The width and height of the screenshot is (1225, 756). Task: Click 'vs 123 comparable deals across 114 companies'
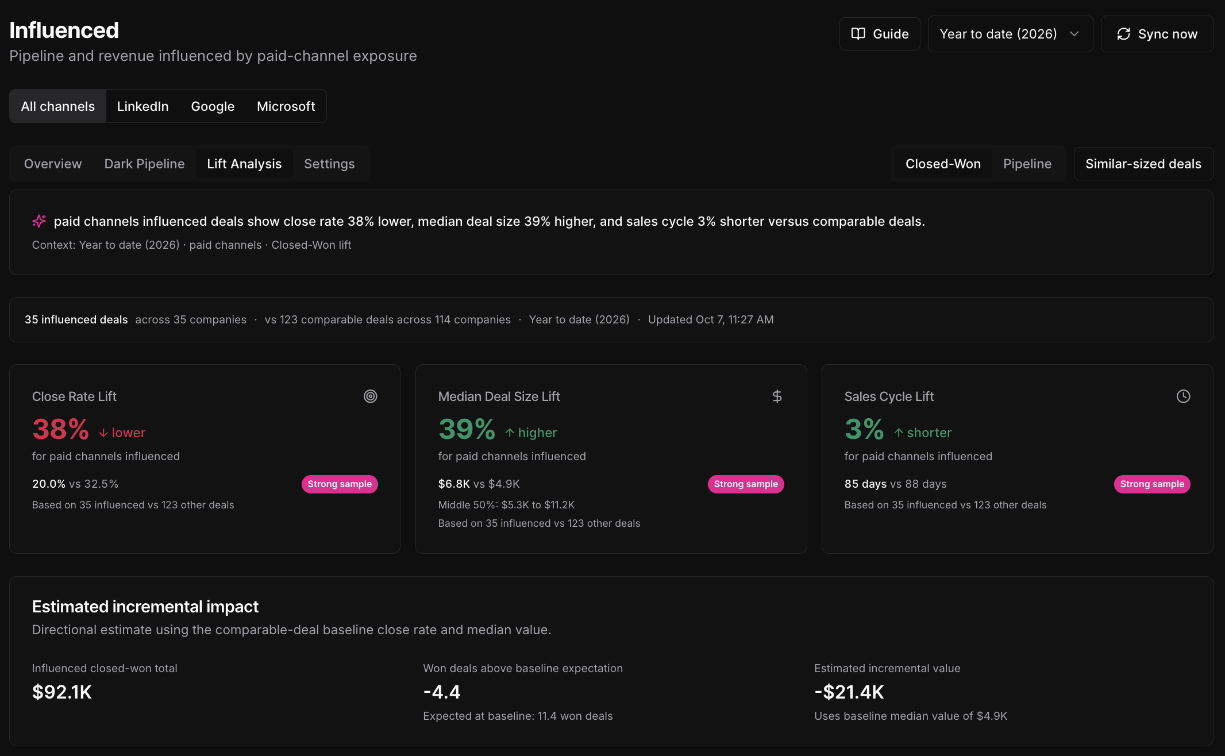(387, 319)
